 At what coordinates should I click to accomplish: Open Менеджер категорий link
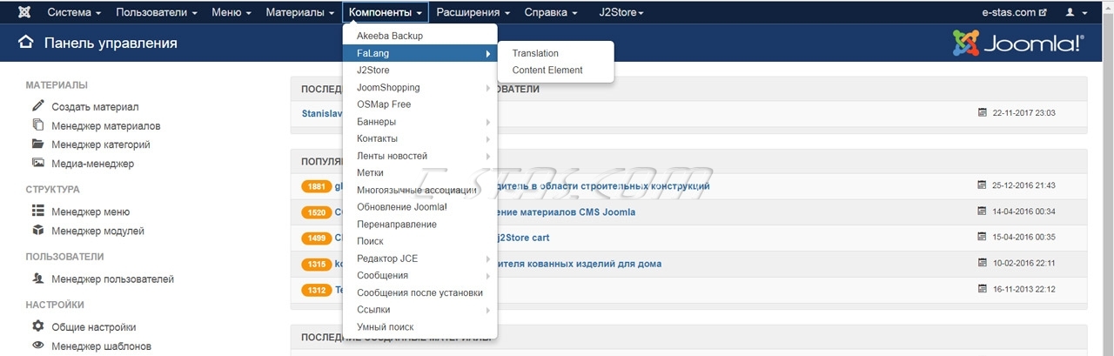click(101, 144)
